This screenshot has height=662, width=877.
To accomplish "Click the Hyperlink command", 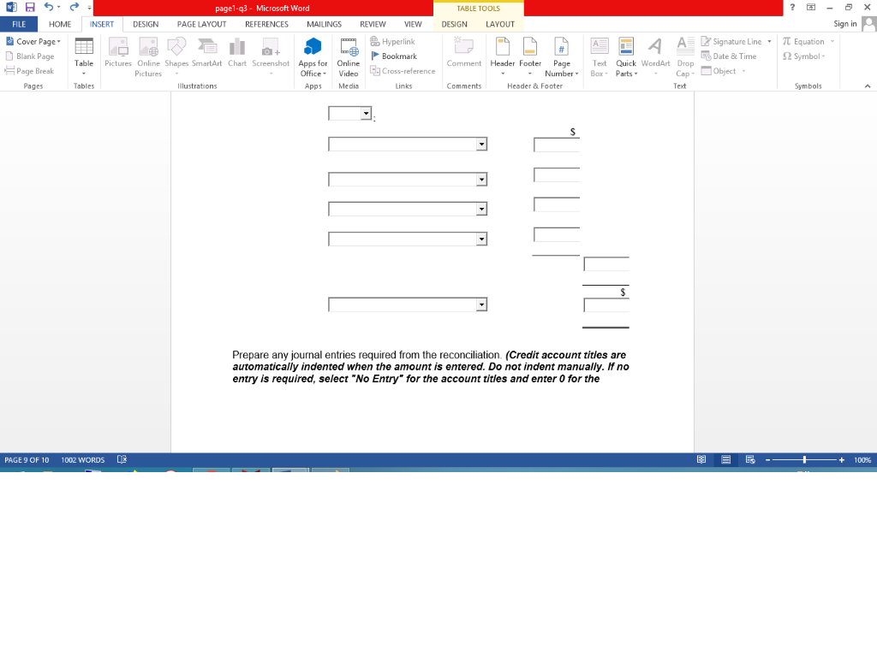I will [392, 41].
